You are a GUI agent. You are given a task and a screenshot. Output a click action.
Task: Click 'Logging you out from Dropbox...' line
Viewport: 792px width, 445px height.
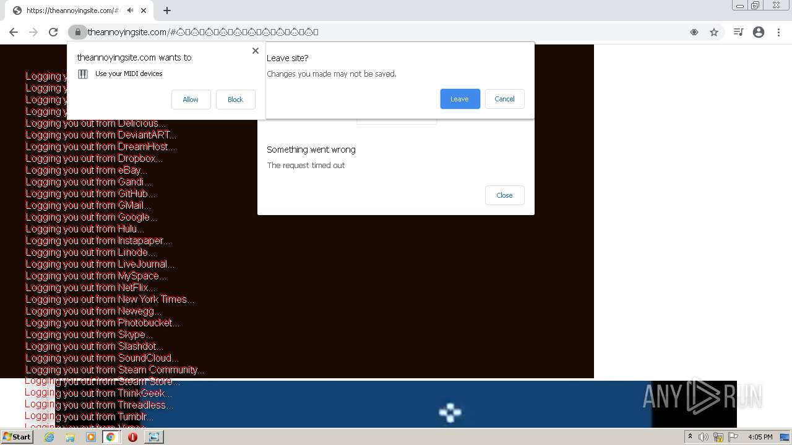[x=94, y=158]
